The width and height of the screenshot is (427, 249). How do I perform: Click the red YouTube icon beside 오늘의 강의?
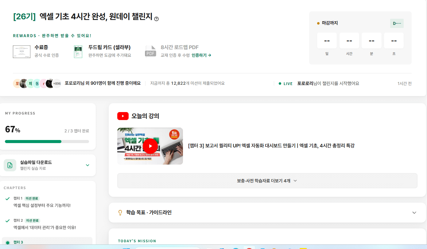point(123,116)
